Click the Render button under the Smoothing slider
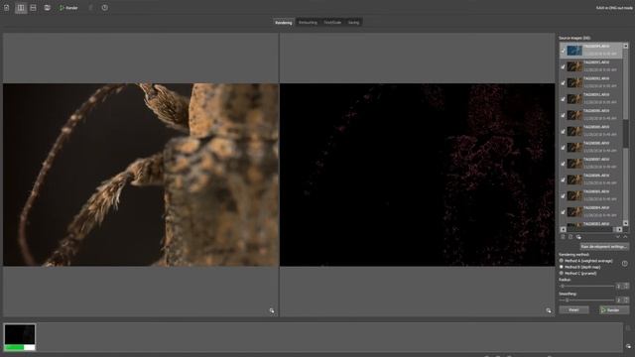Image resolution: width=635 pixels, height=357 pixels. click(614, 310)
